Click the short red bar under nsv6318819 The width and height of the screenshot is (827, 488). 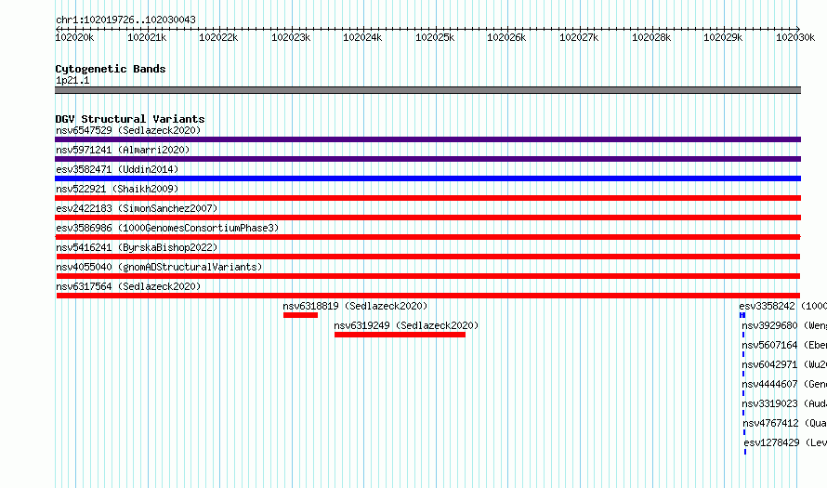coord(301,315)
